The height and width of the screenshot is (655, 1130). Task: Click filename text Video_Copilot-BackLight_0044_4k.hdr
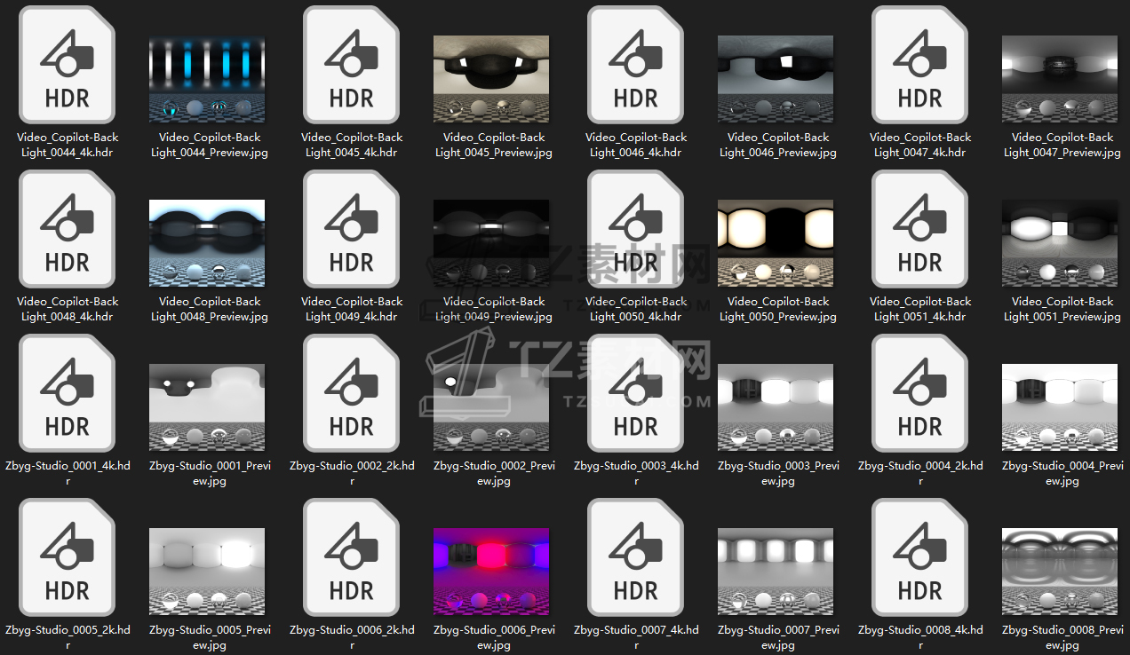68,145
